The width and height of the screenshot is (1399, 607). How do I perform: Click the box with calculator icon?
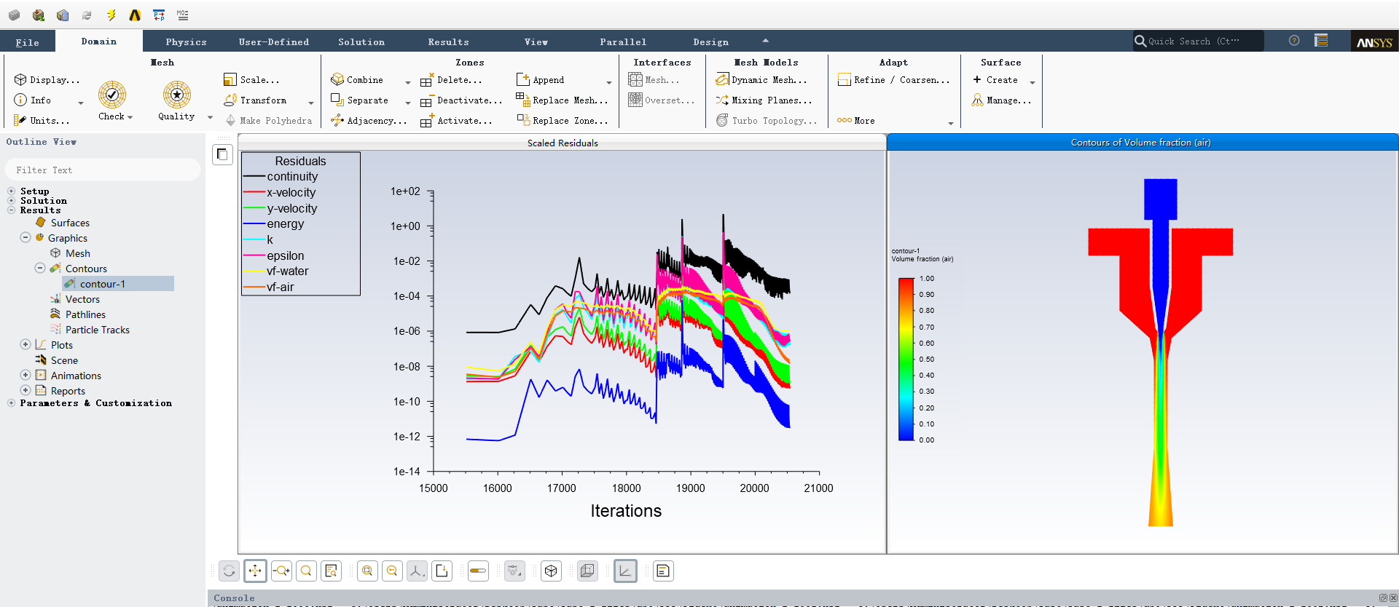point(63,15)
